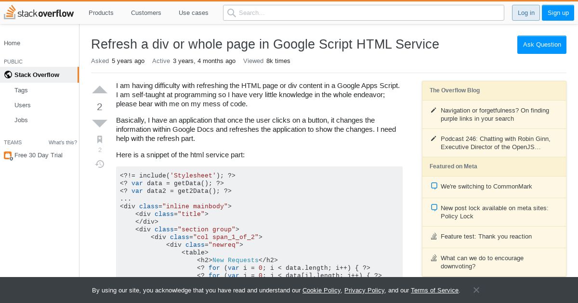
Task: Open New post lock Policy Lock post
Action: pos(494,212)
